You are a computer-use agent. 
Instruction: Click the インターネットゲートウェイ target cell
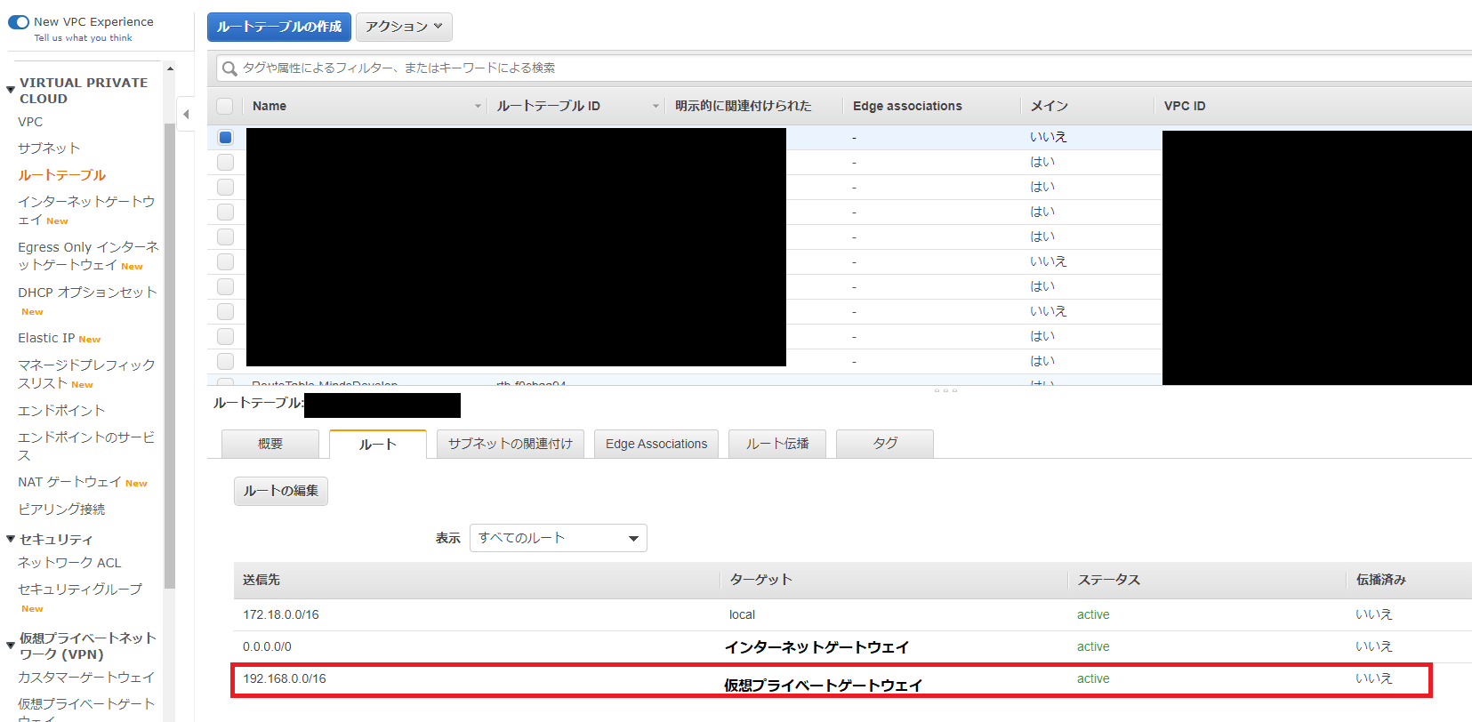click(817, 647)
